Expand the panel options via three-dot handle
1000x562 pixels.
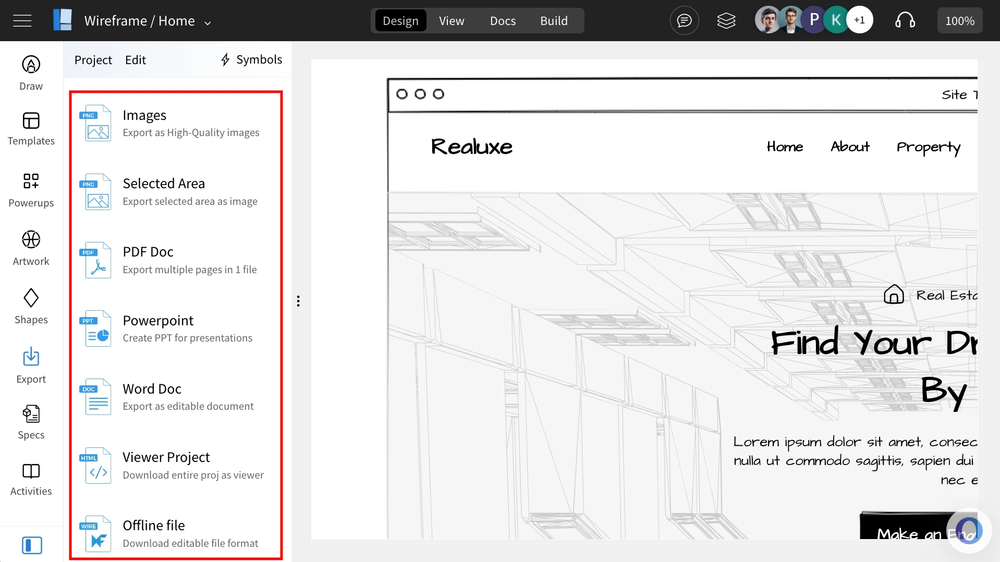click(x=298, y=301)
